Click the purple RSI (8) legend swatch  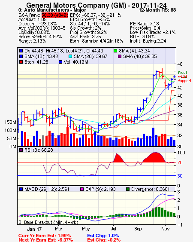[21, 150]
